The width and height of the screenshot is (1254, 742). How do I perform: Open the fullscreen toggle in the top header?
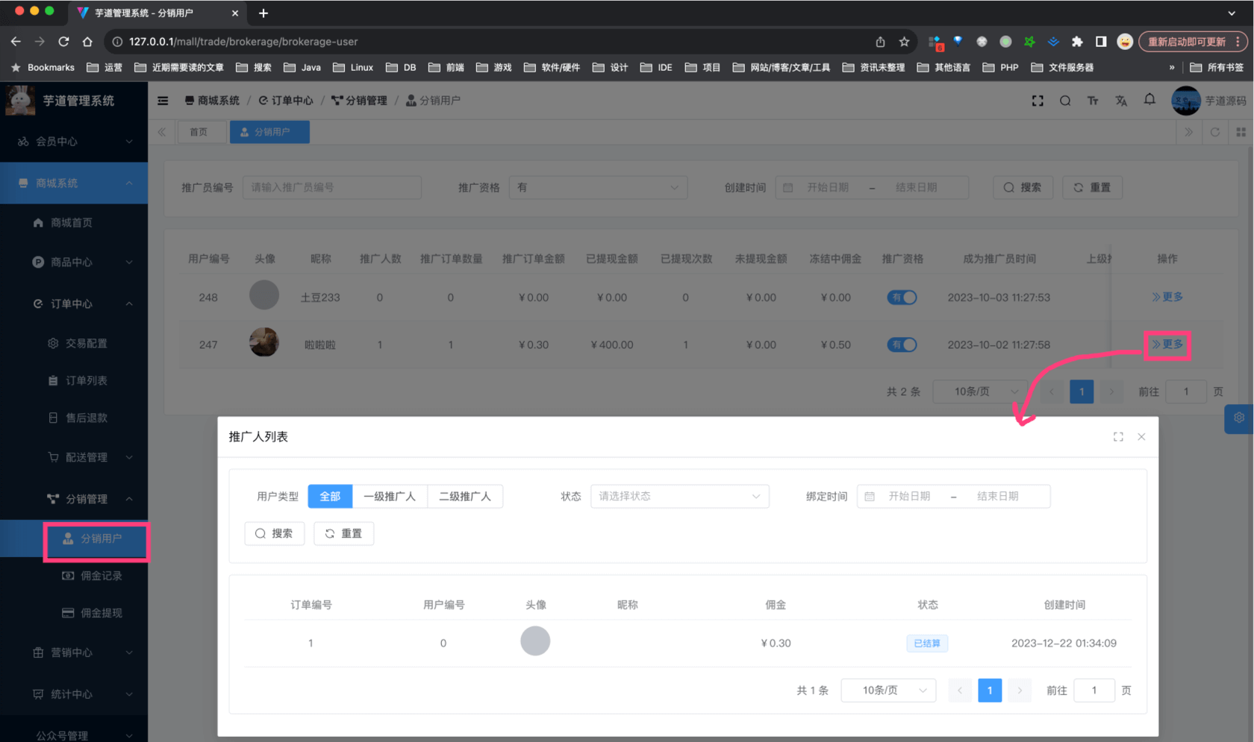pyautogui.click(x=1038, y=101)
